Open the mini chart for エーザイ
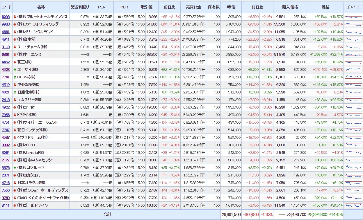Viewport: 363px width, 220px height. pyautogui.click(x=353, y=70)
